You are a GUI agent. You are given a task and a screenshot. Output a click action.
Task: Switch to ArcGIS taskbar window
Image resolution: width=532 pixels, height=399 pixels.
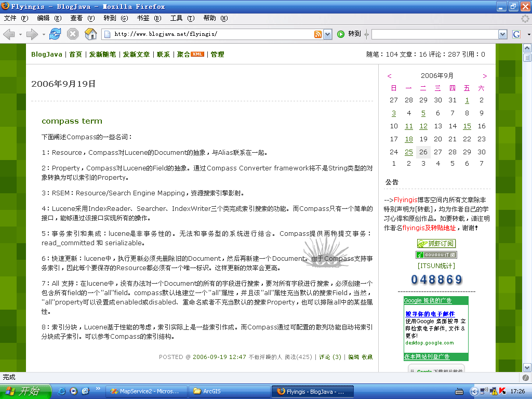[x=230, y=392]
